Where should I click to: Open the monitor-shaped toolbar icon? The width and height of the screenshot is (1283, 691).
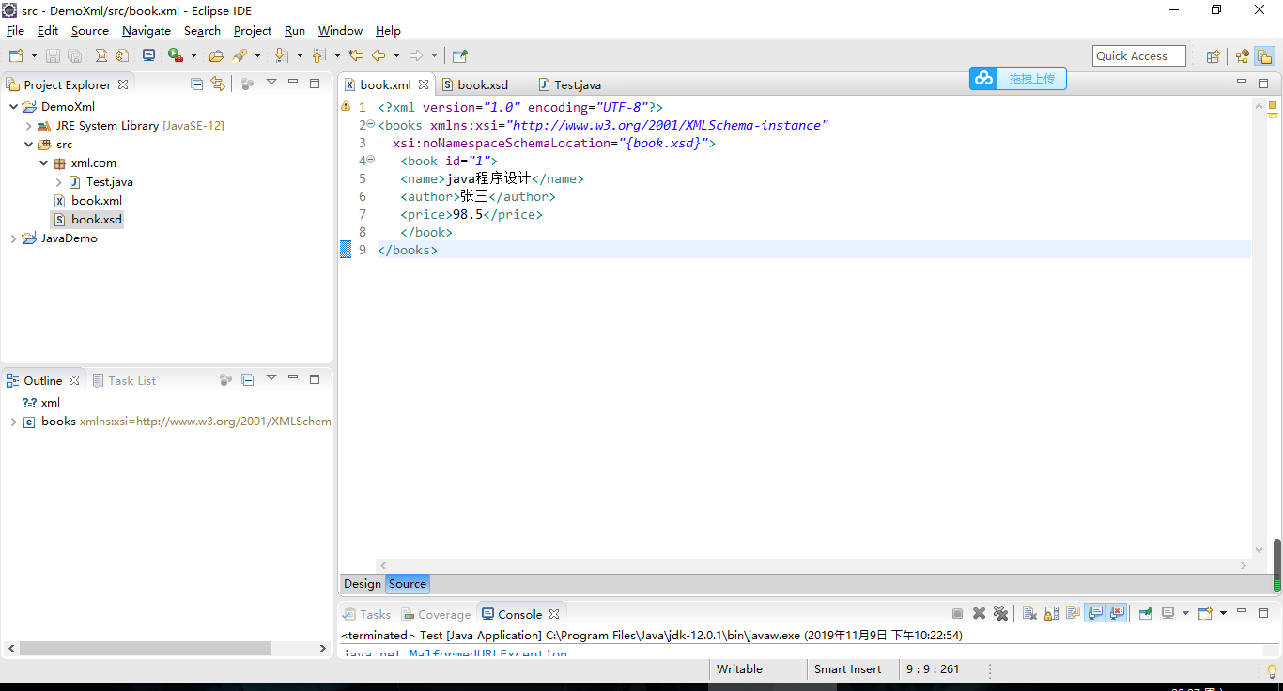148,55
